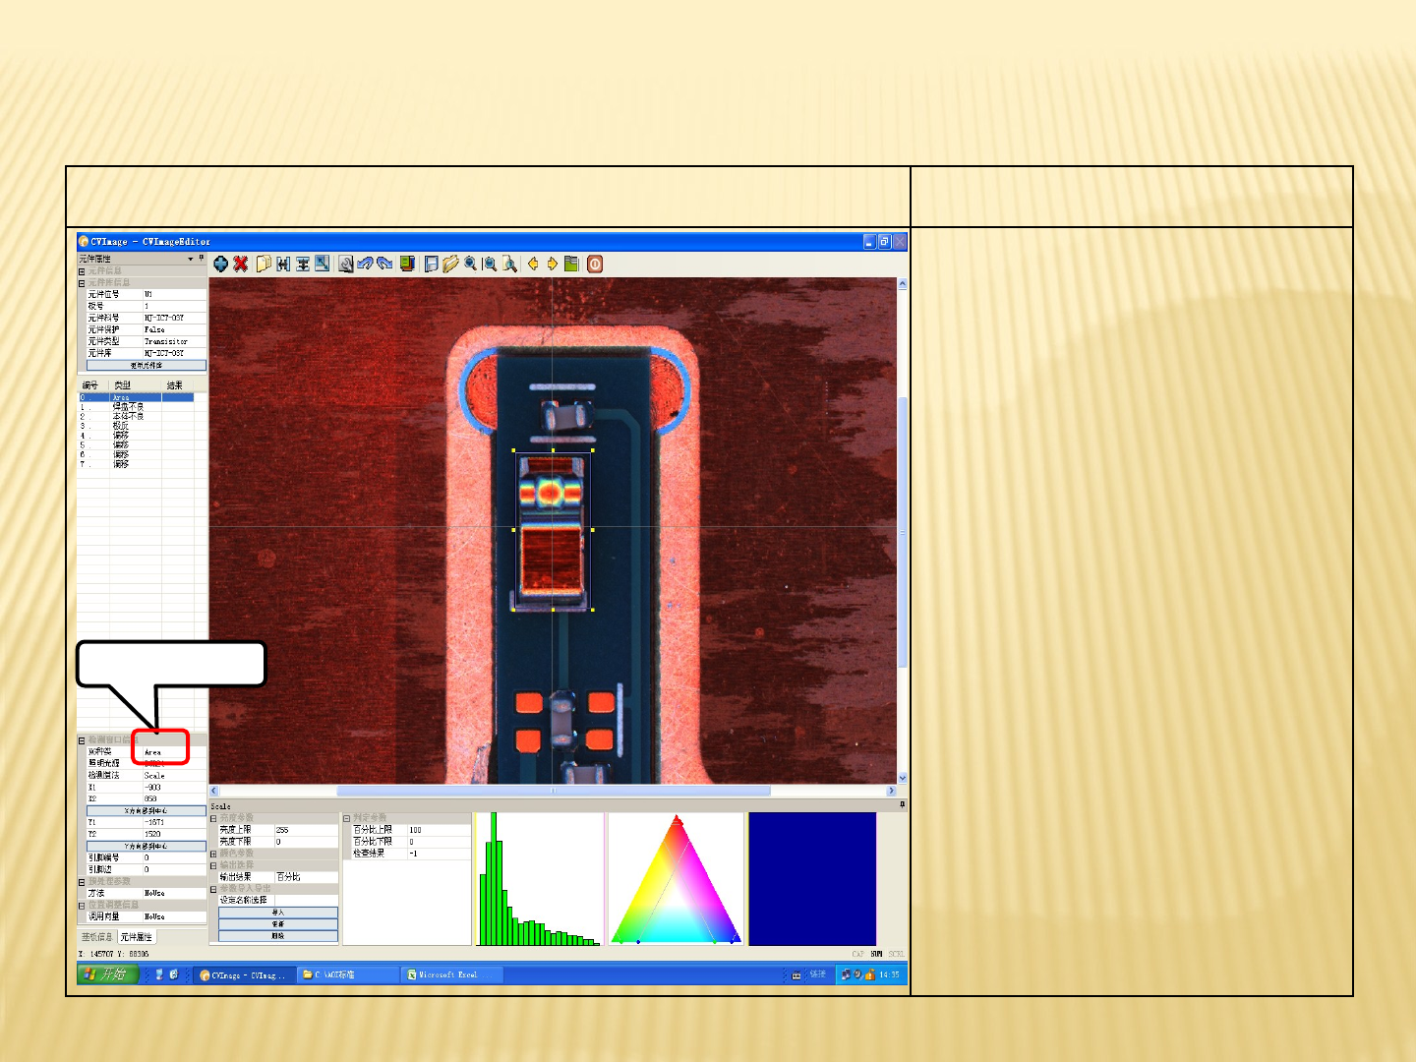Click the rightmost magnifier zoom icon
The image size is (1416, 1062).
coord(509,264)
